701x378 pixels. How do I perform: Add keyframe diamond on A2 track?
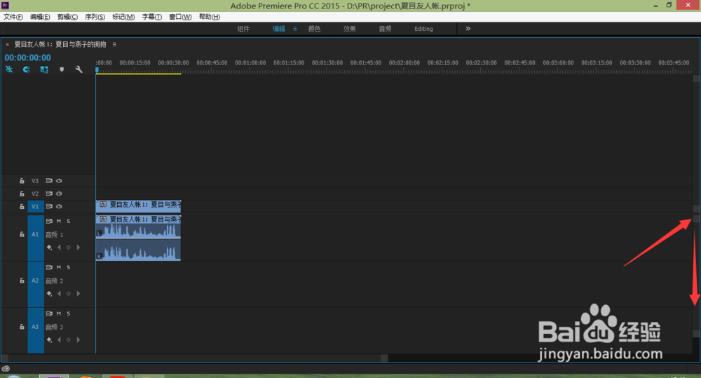pyautogui.click(x=69, y=293)
